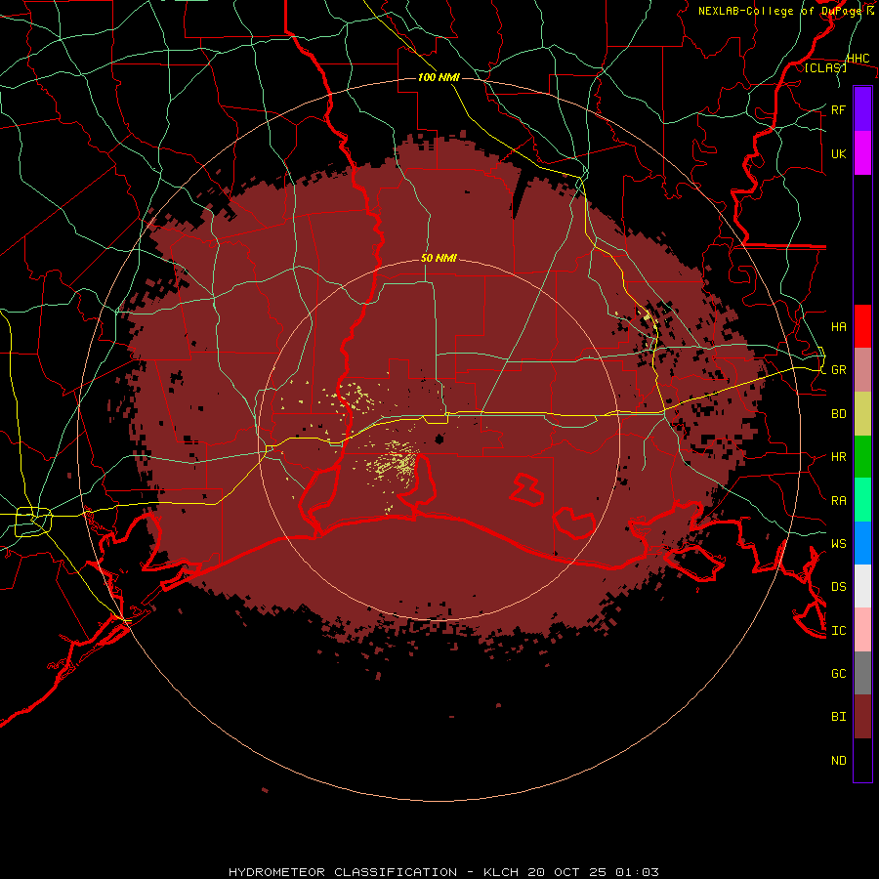Screen dimensions: 879x879
Task: Click the "ND" legend label
Action: click(x=838, y=761)
